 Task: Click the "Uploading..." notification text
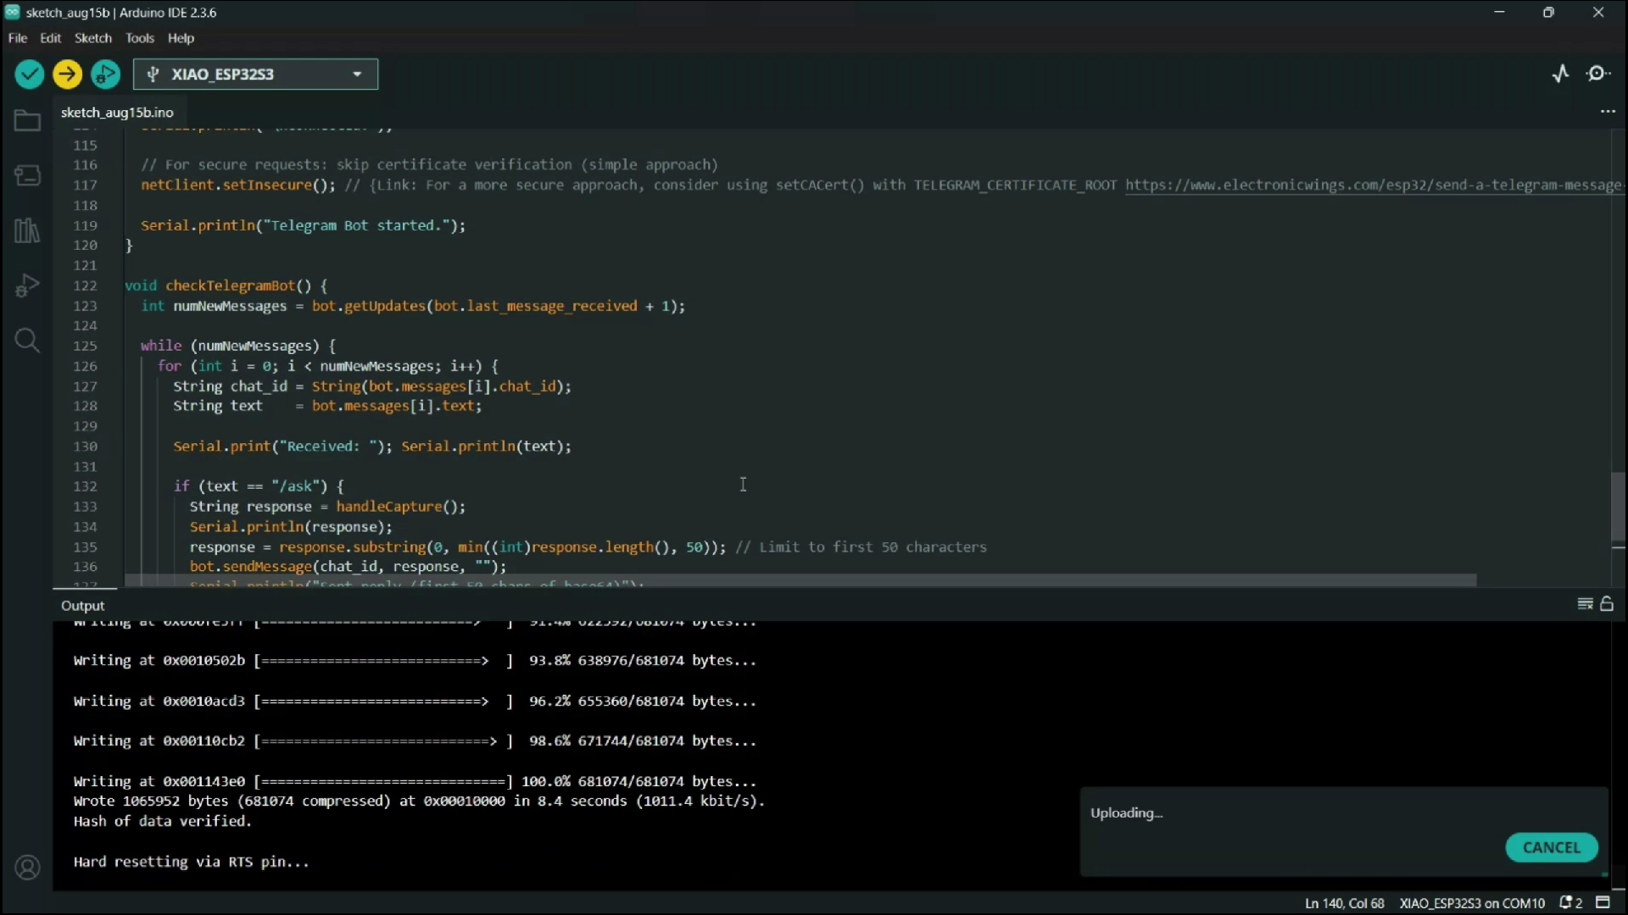coord(1127,813)
